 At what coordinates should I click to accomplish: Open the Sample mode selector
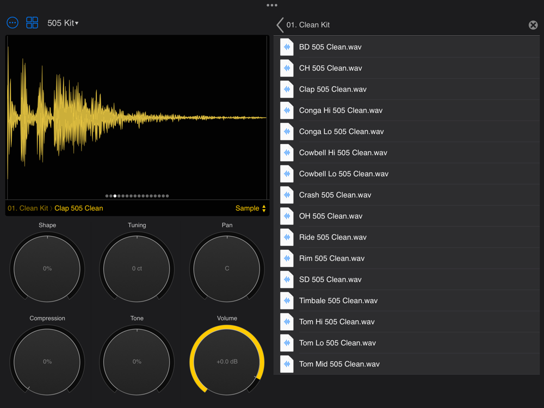(x=251, y=208)
